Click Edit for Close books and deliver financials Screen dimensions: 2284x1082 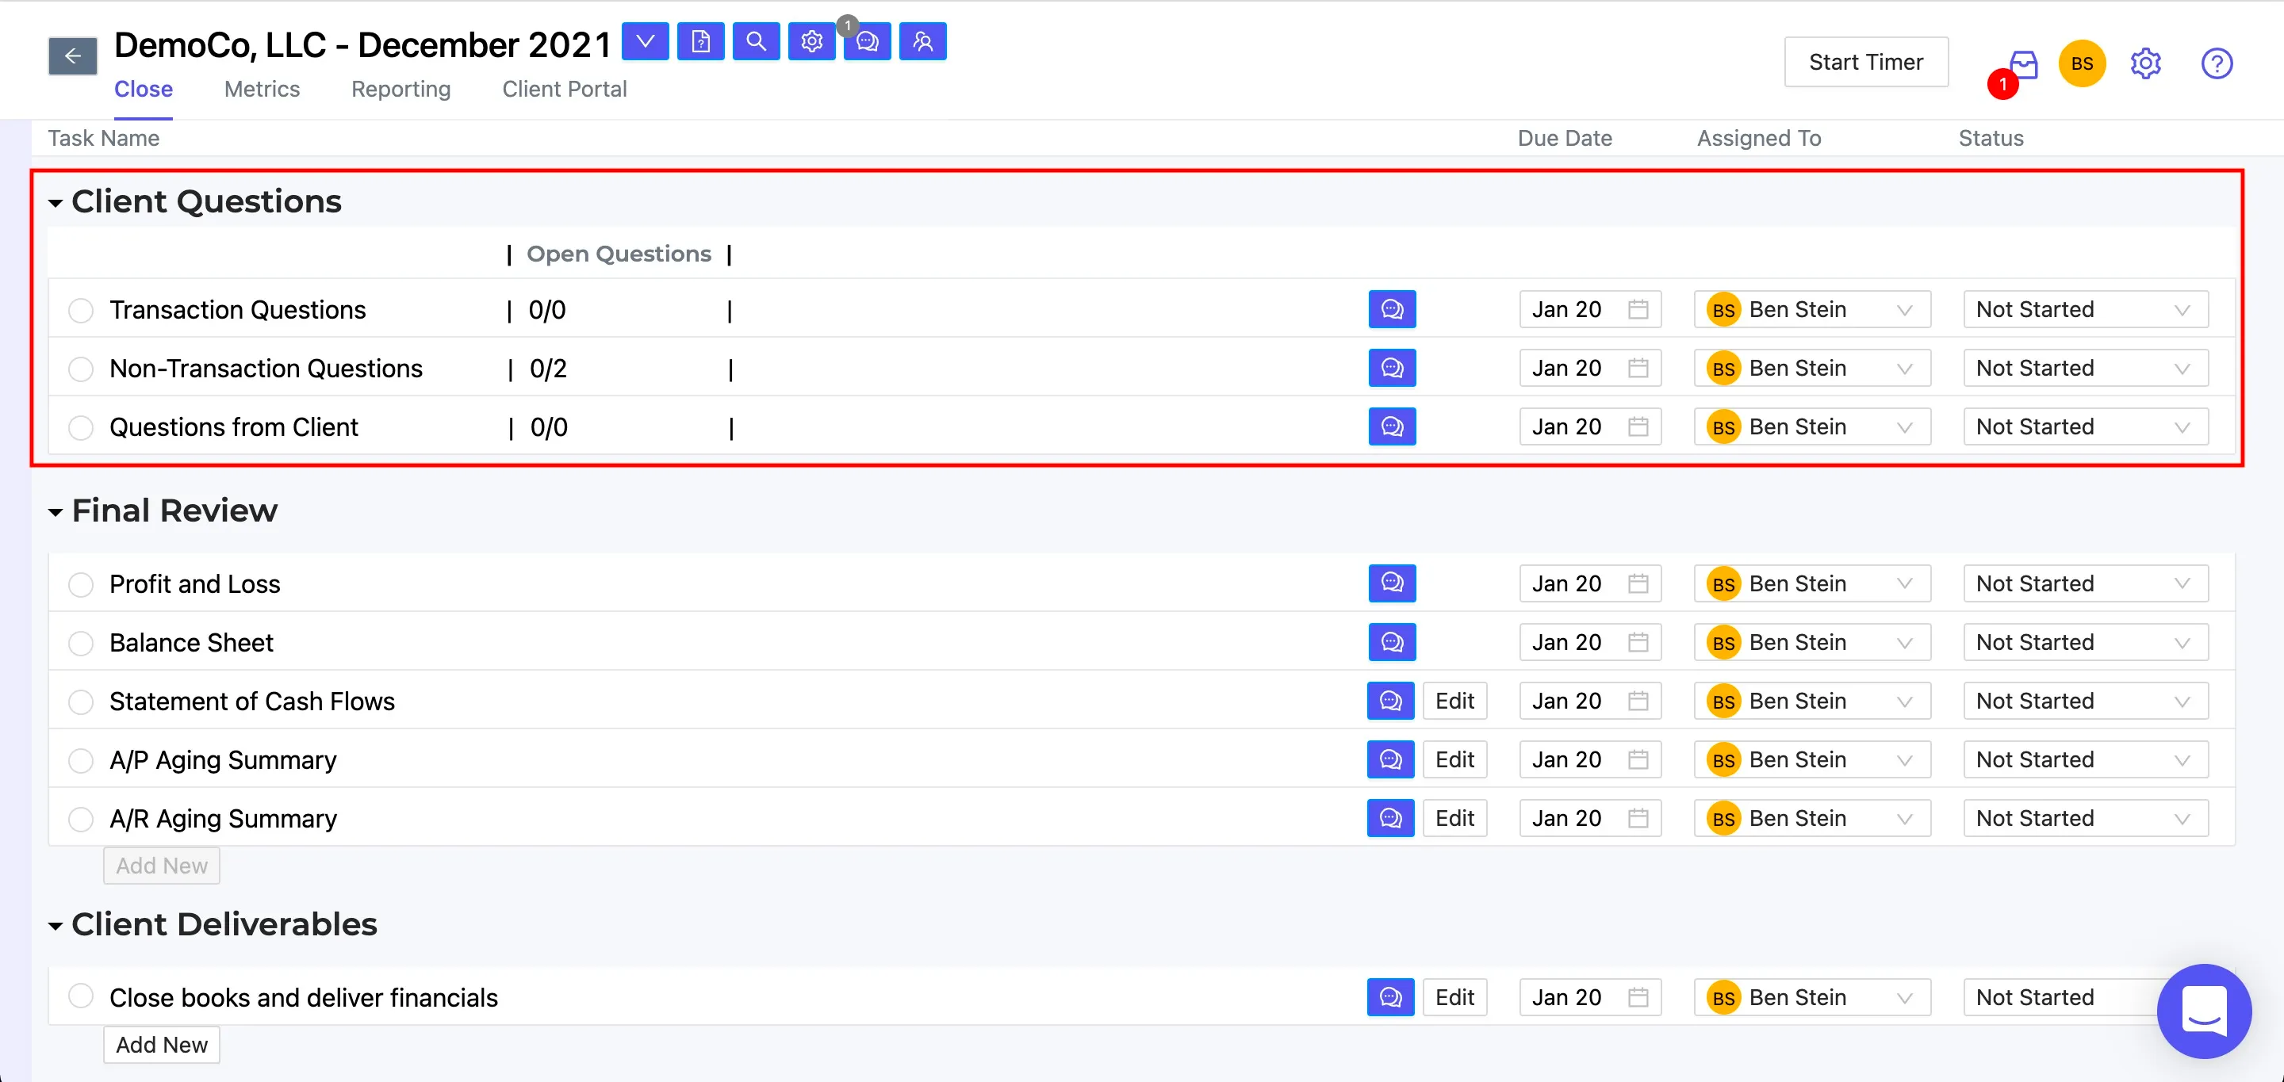click(x=1455, y=997)
